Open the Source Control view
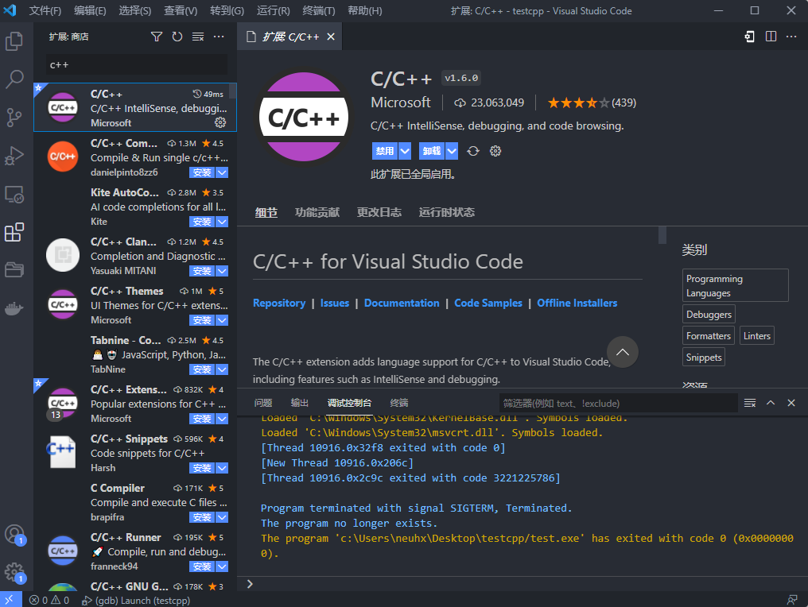 click(x=14, y=118)
